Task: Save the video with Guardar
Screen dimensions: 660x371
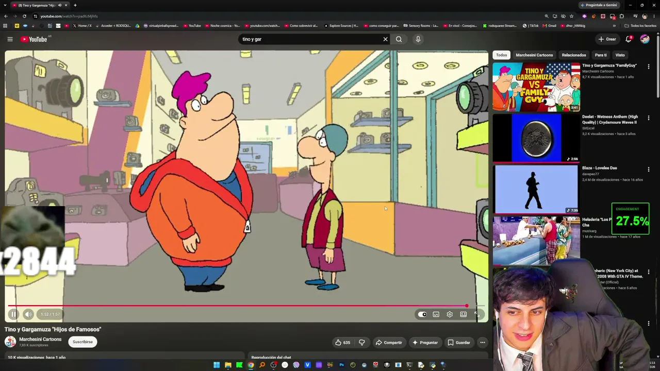Action: coord(459,343)
